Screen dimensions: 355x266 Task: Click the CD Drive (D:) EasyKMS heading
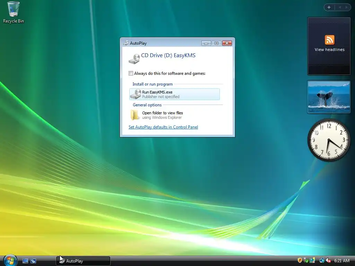pyautogui.click(x=168, y=55)
